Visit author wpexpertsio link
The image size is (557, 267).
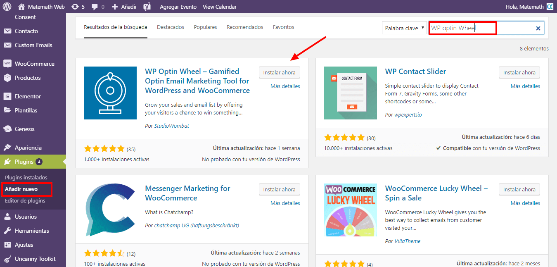coord(408,114)
